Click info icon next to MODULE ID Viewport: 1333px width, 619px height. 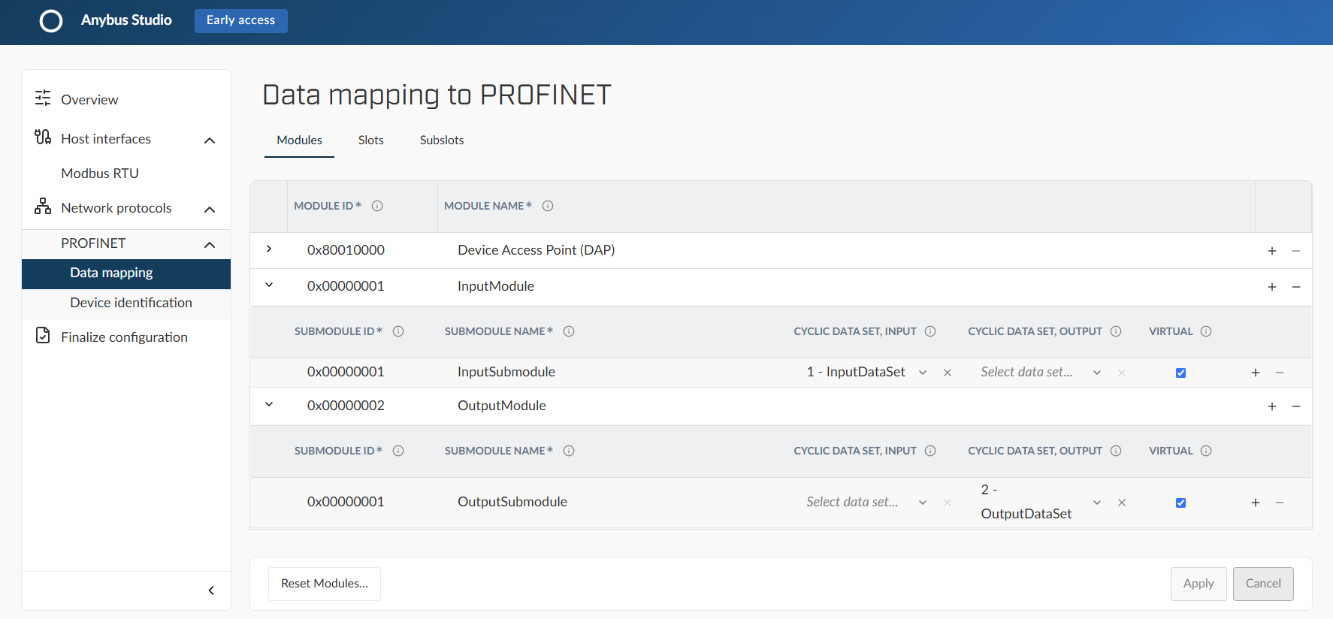[377, 206]
